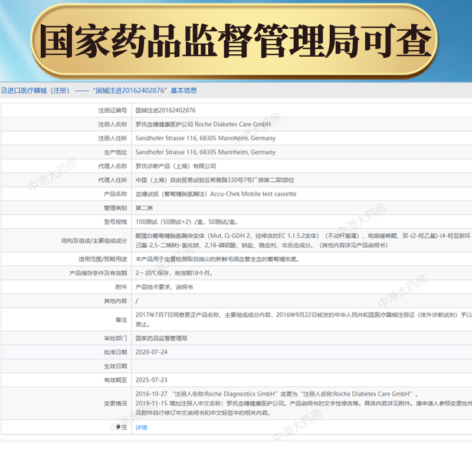Image resolution: width=472 pixels, height=472 pixels.
Task: Click the 审批部门 label
Action: tap(116, 338)
